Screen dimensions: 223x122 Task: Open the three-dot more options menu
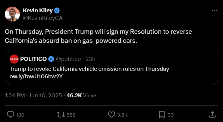point(214,11)
